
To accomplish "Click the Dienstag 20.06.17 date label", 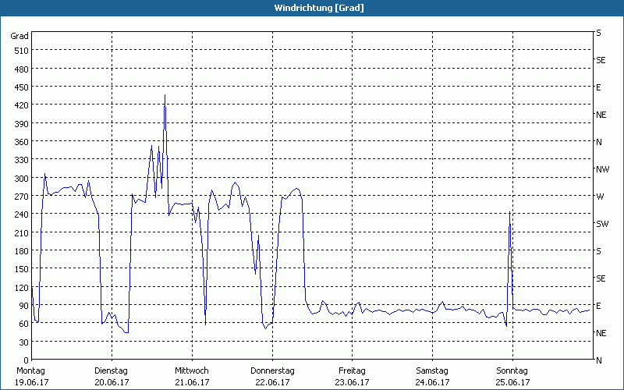I will (x=111, y=377).
